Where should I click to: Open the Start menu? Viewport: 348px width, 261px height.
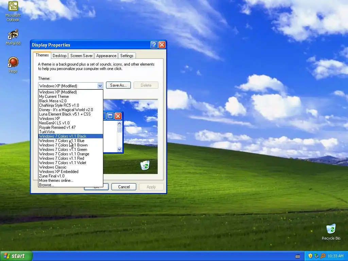tap(16, 256)
